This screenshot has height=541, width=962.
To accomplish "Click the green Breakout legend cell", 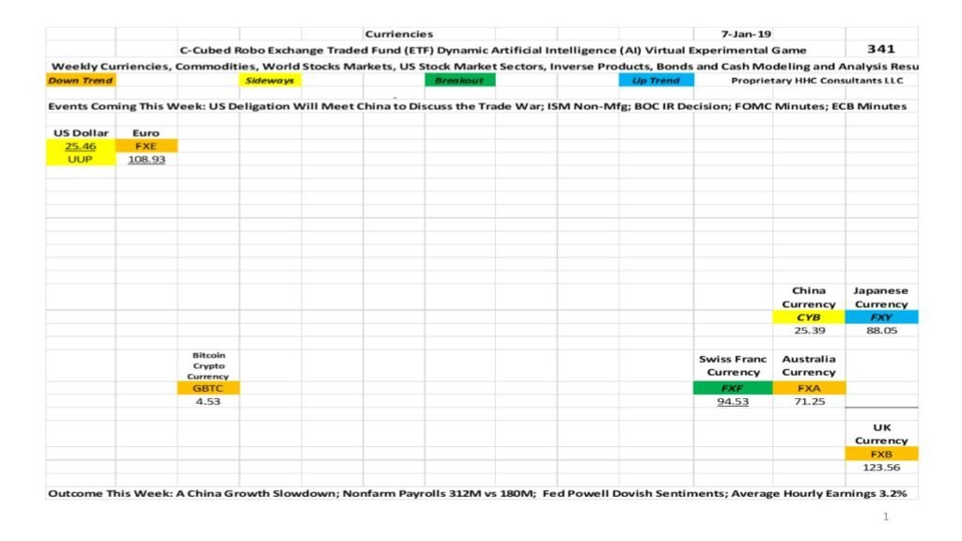I will click(x=459, y=81).
